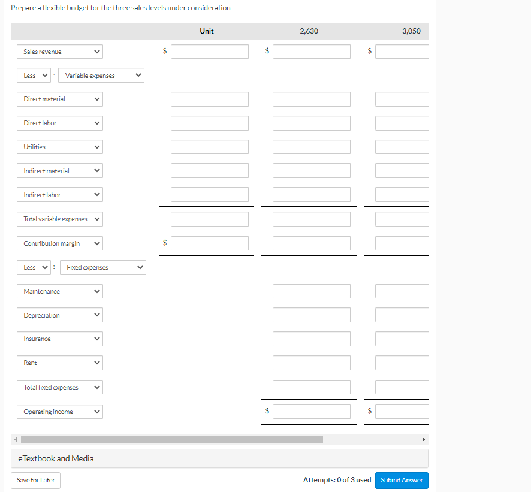Click the Maintenance 2,630 column input
This screenshot has height=492, width=531.
click(312, 291)
